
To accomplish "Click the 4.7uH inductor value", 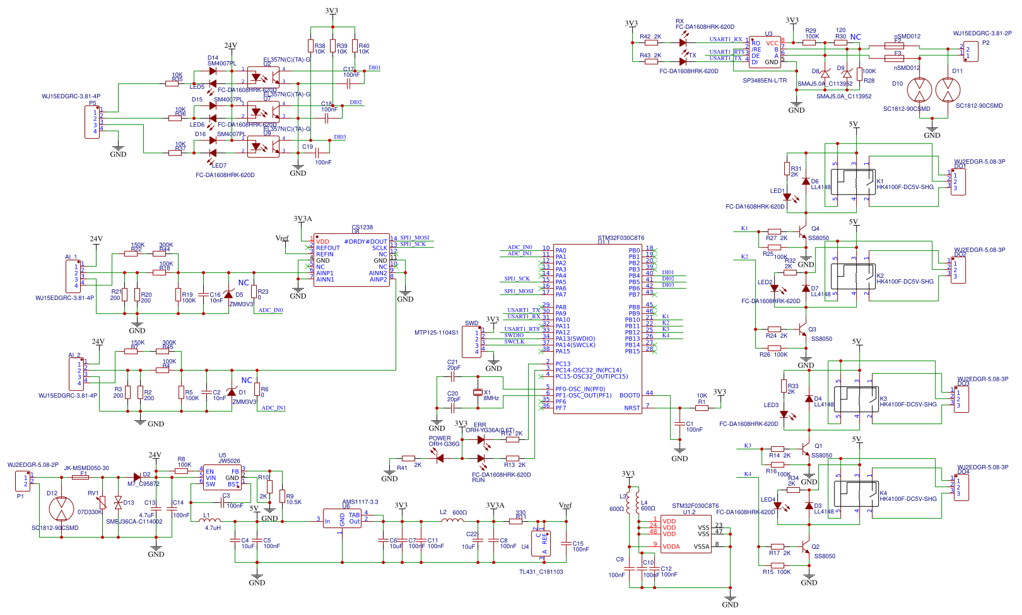I will 213,528.
